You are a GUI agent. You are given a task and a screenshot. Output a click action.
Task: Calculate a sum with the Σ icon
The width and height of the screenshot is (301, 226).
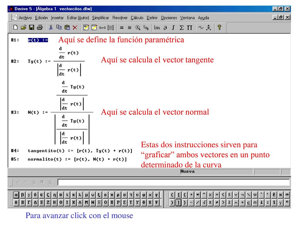click(x=181, y=28)
